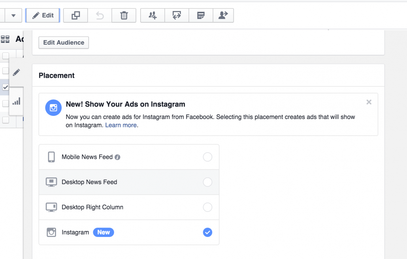407x259 pixels.
Task: Click the monitor icon for Desktop Right Column
Action: pyautogui.click(x=51, y=207)
